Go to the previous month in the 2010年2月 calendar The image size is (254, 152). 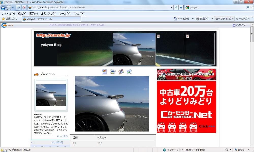(32, 142)
